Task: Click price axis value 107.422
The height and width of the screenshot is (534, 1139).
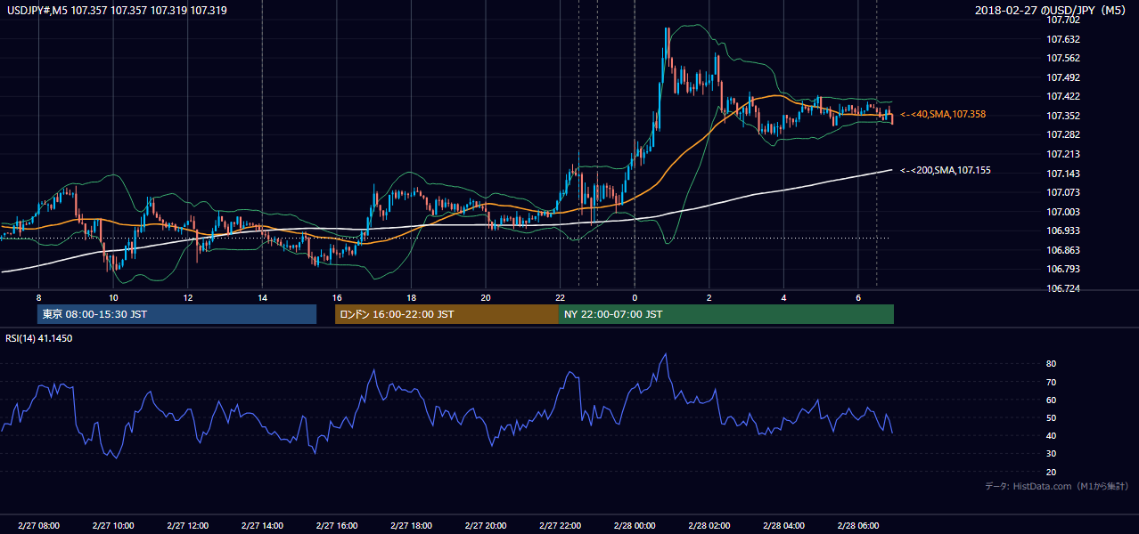Action: click(1061, 96)
